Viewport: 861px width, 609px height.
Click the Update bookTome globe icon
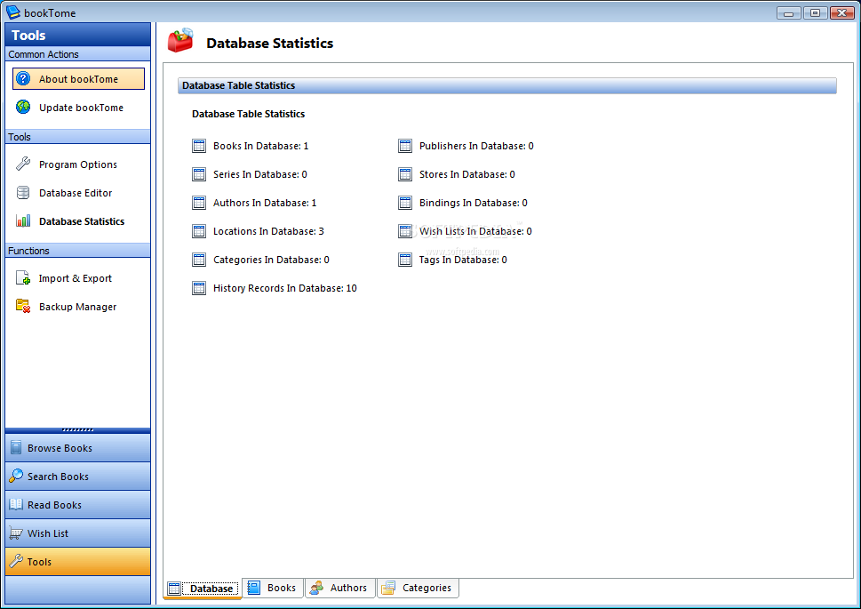pyautogui.click(x=23, y=107)
